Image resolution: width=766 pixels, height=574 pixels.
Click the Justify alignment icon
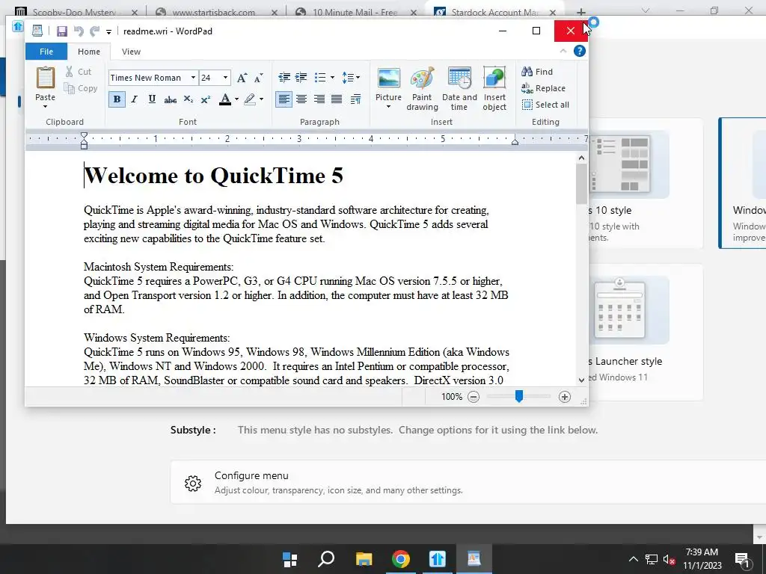337,99
